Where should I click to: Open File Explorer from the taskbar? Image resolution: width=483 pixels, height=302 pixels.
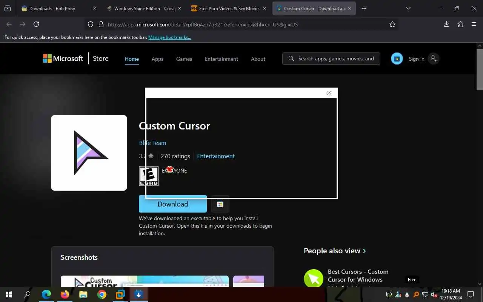pyautogui.click(x=83, y=294)
